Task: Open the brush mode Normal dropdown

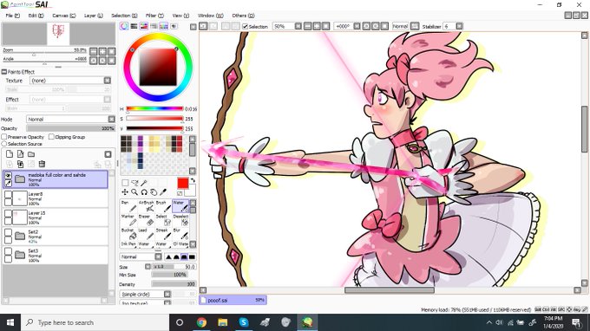Action: click(158, 256)
